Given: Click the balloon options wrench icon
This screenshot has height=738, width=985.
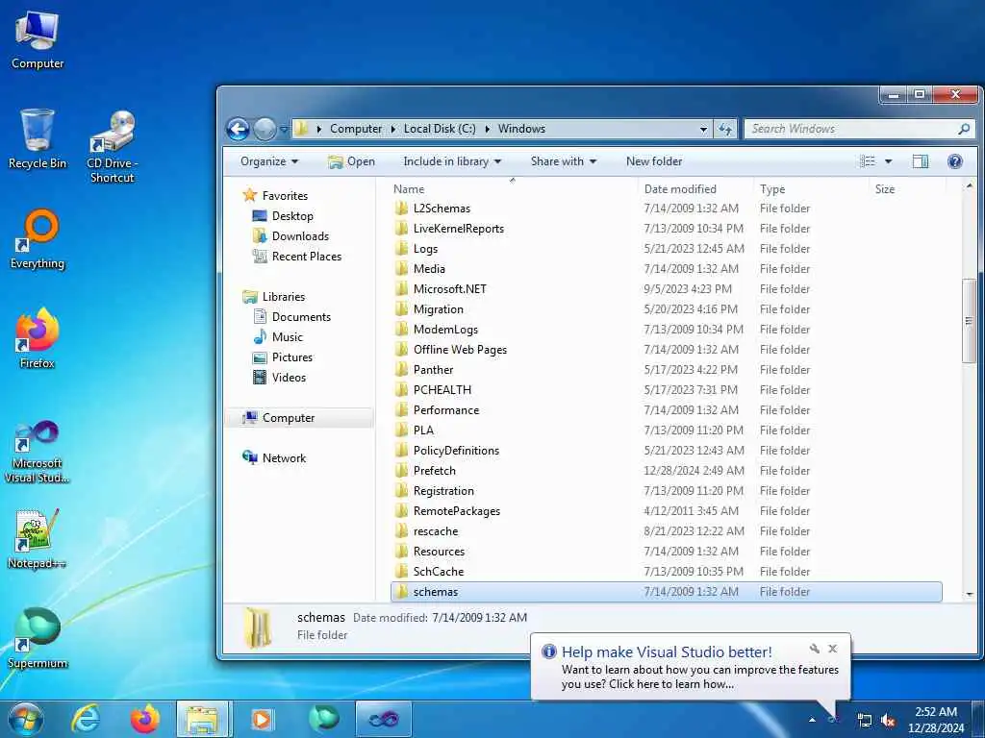Looking at the screenshot, I should click(x=814, y=649).
